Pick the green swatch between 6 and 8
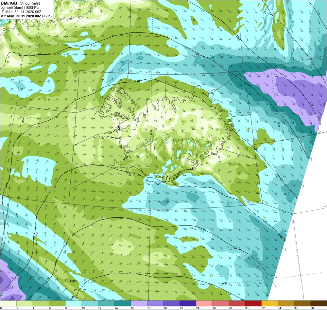This screenshot has width=327, height=310. click(57, 303)
